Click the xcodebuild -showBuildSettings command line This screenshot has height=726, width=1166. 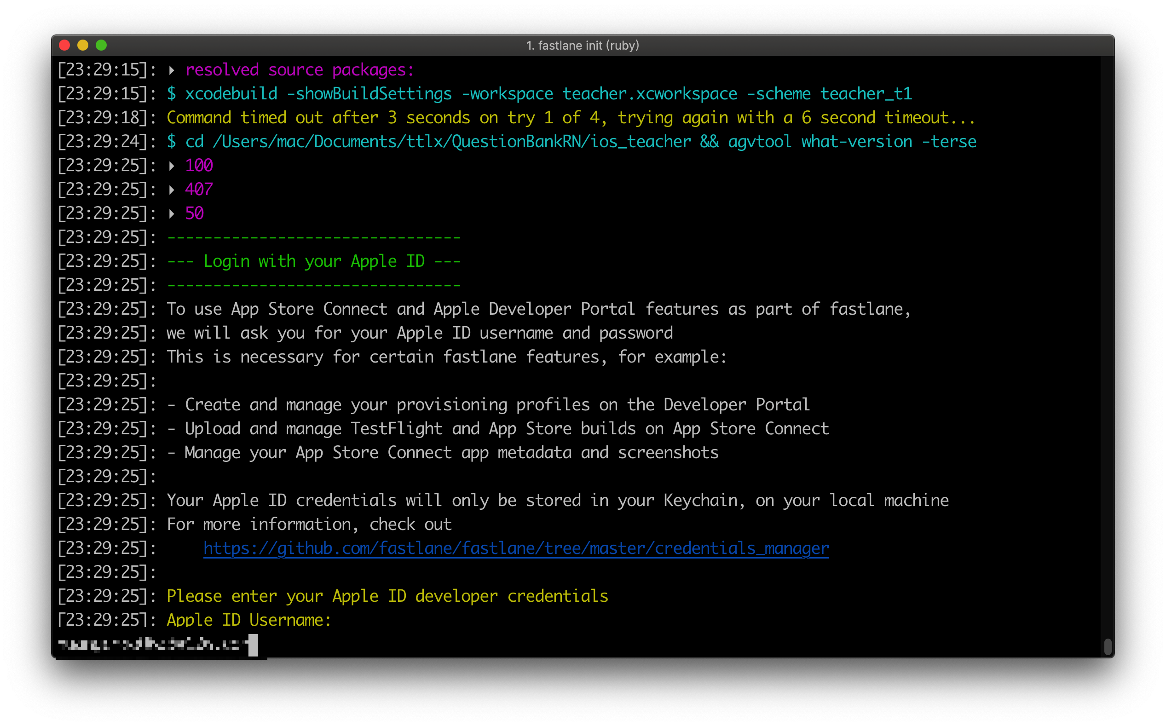(539, 94)
